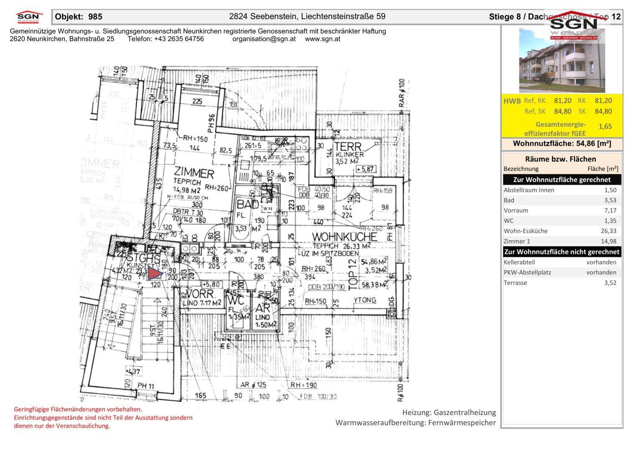Click '2620 Neunkirchen, Bahnstraße 25' address
Image resolution: width=638 pixels, height=451 pixels.
coord(62,39)
